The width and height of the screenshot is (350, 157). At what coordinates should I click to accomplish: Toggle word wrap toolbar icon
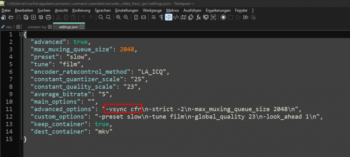[153, 17]
